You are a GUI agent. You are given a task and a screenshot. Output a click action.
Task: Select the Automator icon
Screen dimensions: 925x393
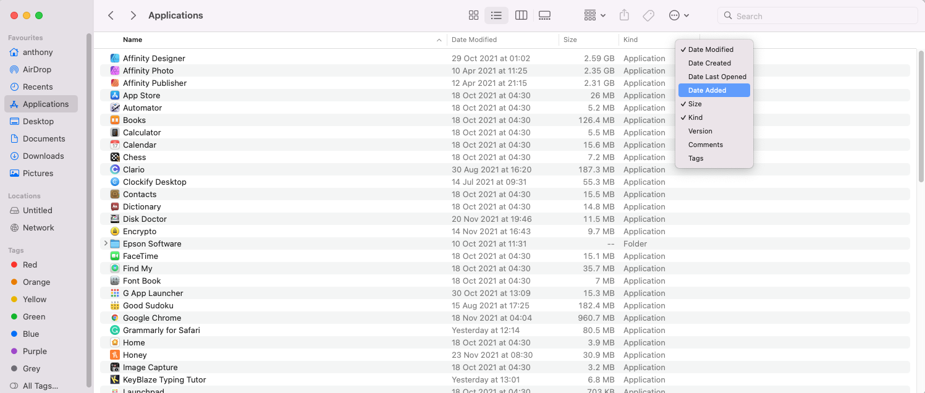(115, 108)
